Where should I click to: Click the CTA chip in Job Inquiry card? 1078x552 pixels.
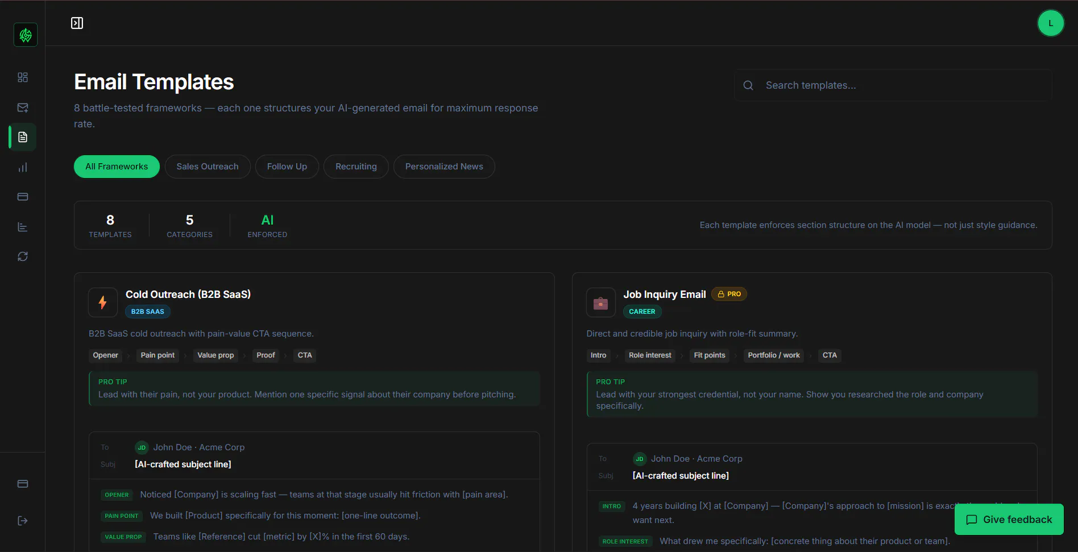[830, 355]
